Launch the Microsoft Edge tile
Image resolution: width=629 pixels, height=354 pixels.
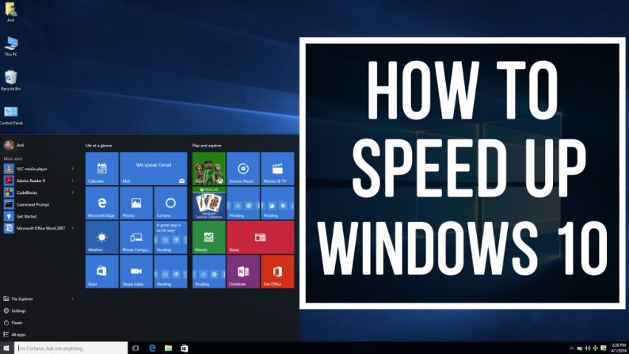(102, 203)
